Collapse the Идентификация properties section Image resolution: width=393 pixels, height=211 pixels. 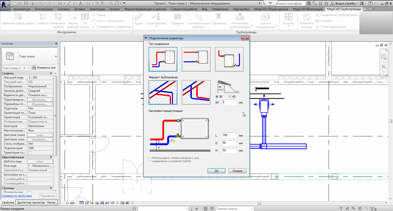tap(51, 157)
